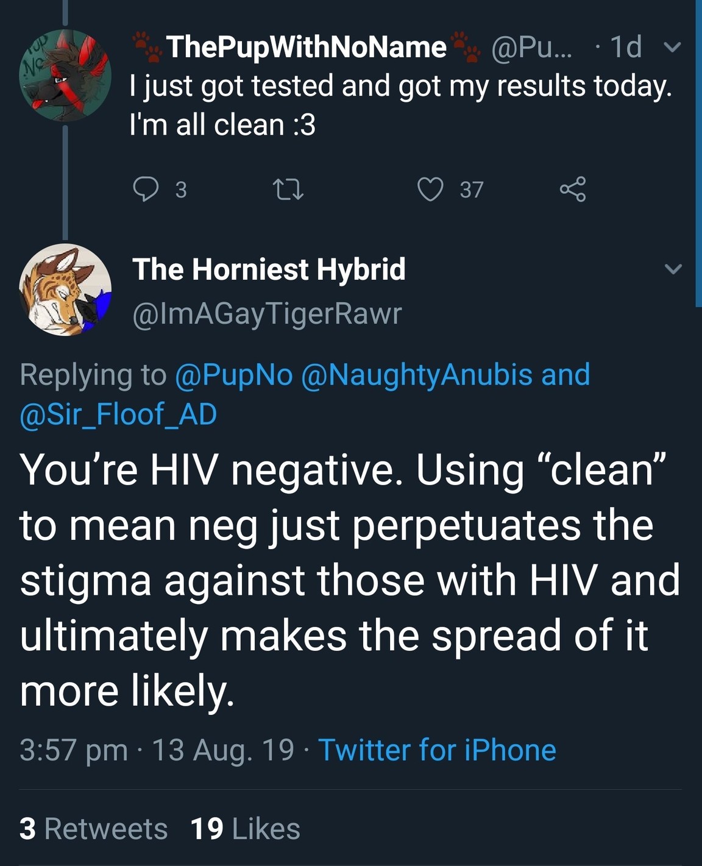
Task: Open the 'I'm all clean :3' tweet text
Action: [x=222, y=125]
